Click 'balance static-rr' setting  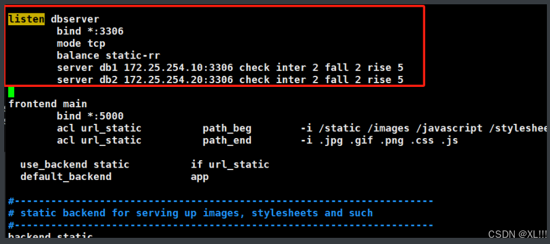click(108, 55)
